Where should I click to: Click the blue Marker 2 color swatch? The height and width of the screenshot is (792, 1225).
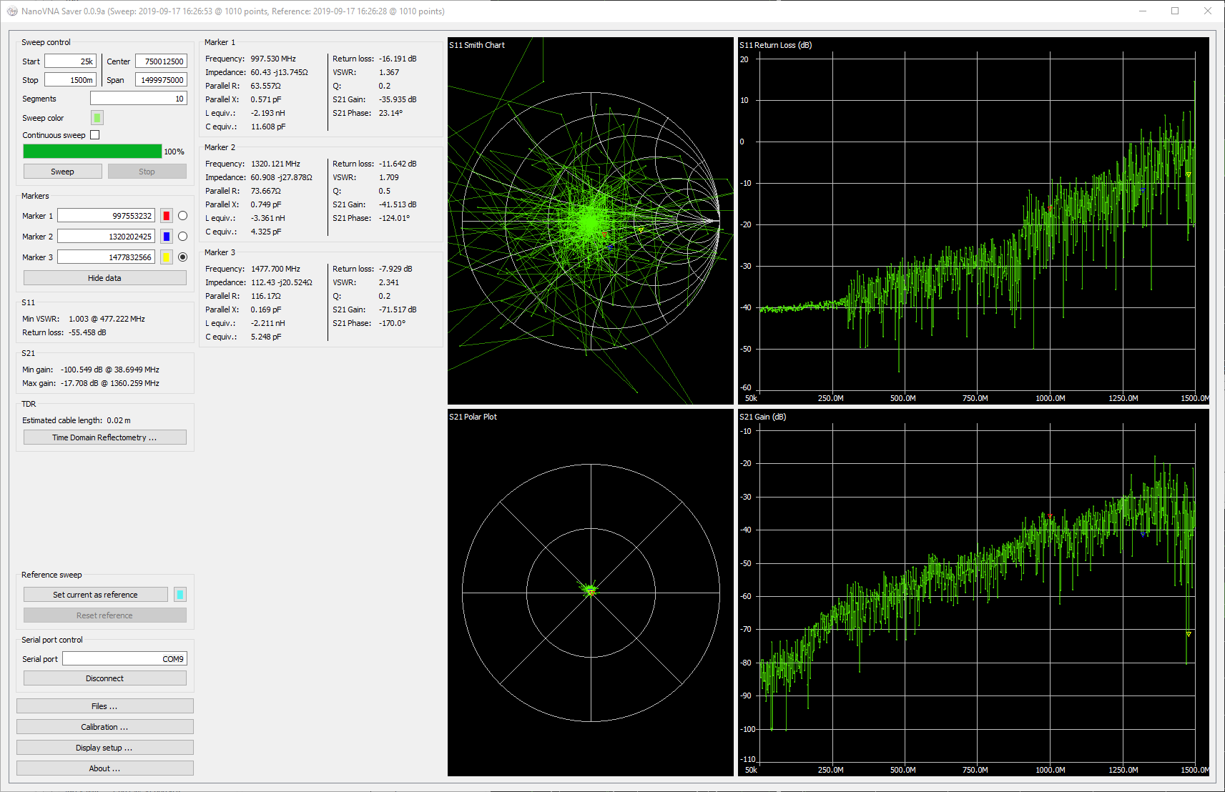pos(167,237)
